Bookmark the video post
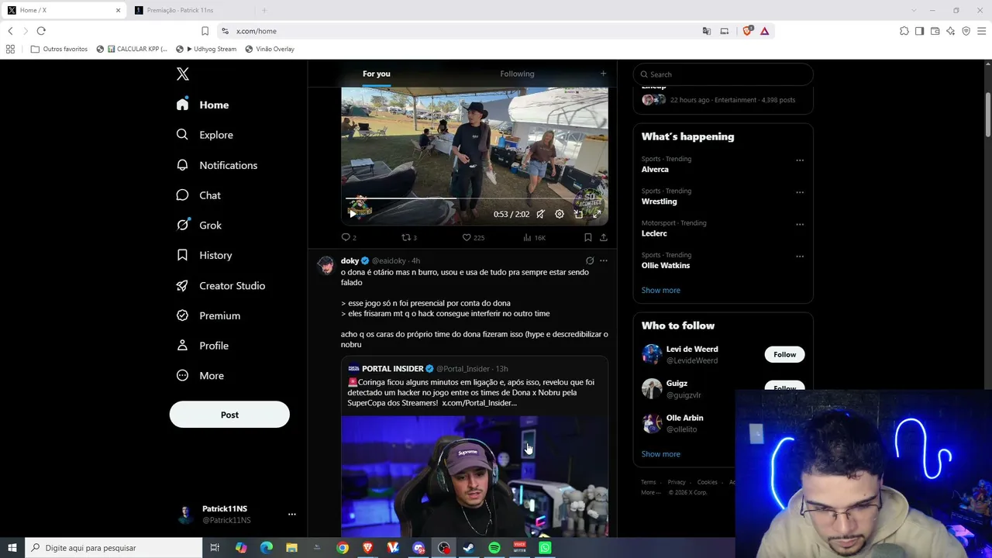992x558 pixels. pyautogui.click(x=587, y=237)
